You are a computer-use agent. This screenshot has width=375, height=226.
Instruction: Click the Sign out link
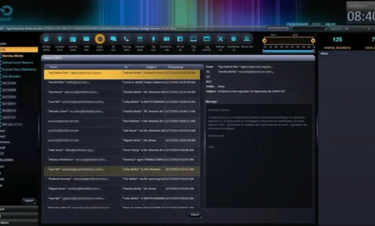tap(330, 24)
